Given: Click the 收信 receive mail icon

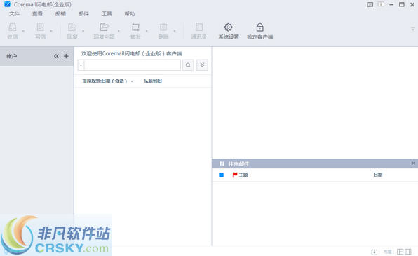Looking at the screenshot, I should [13, 27].
